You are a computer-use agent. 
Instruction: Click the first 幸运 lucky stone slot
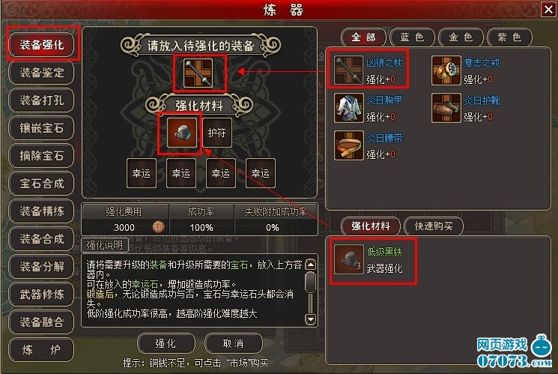(142, 173)
